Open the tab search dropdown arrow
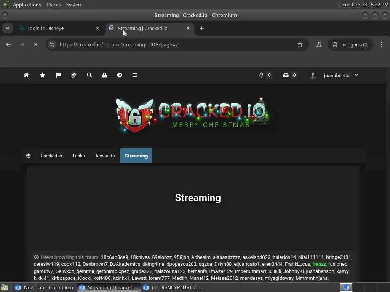 coord(8,28)
